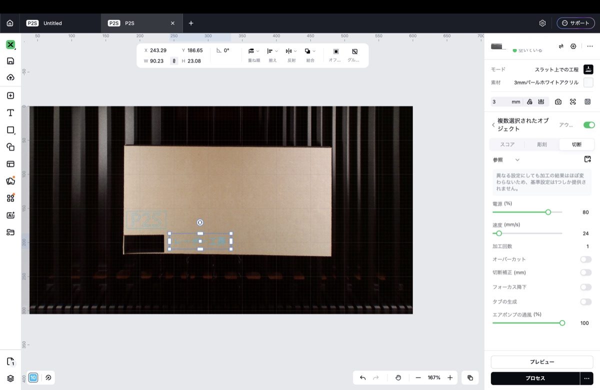Viewport: 600px width, 390px height.
Task: Go to the home screen icon
Action: click(10, 23)
